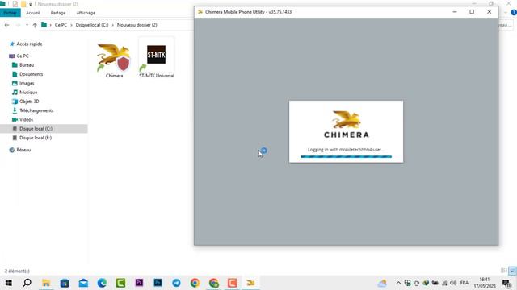Launch Premiere Pro from the taskbar
This screenshot has height=290, width=517.
tap(139, 283)
